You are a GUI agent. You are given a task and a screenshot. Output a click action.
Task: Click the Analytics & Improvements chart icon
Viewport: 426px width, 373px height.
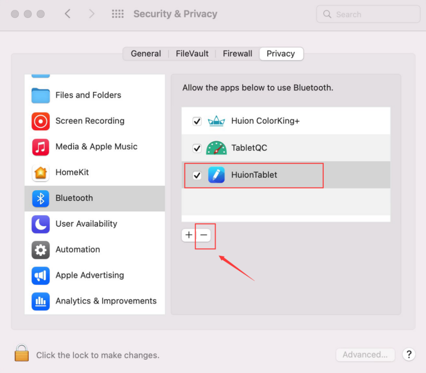(x=41, y=301)
